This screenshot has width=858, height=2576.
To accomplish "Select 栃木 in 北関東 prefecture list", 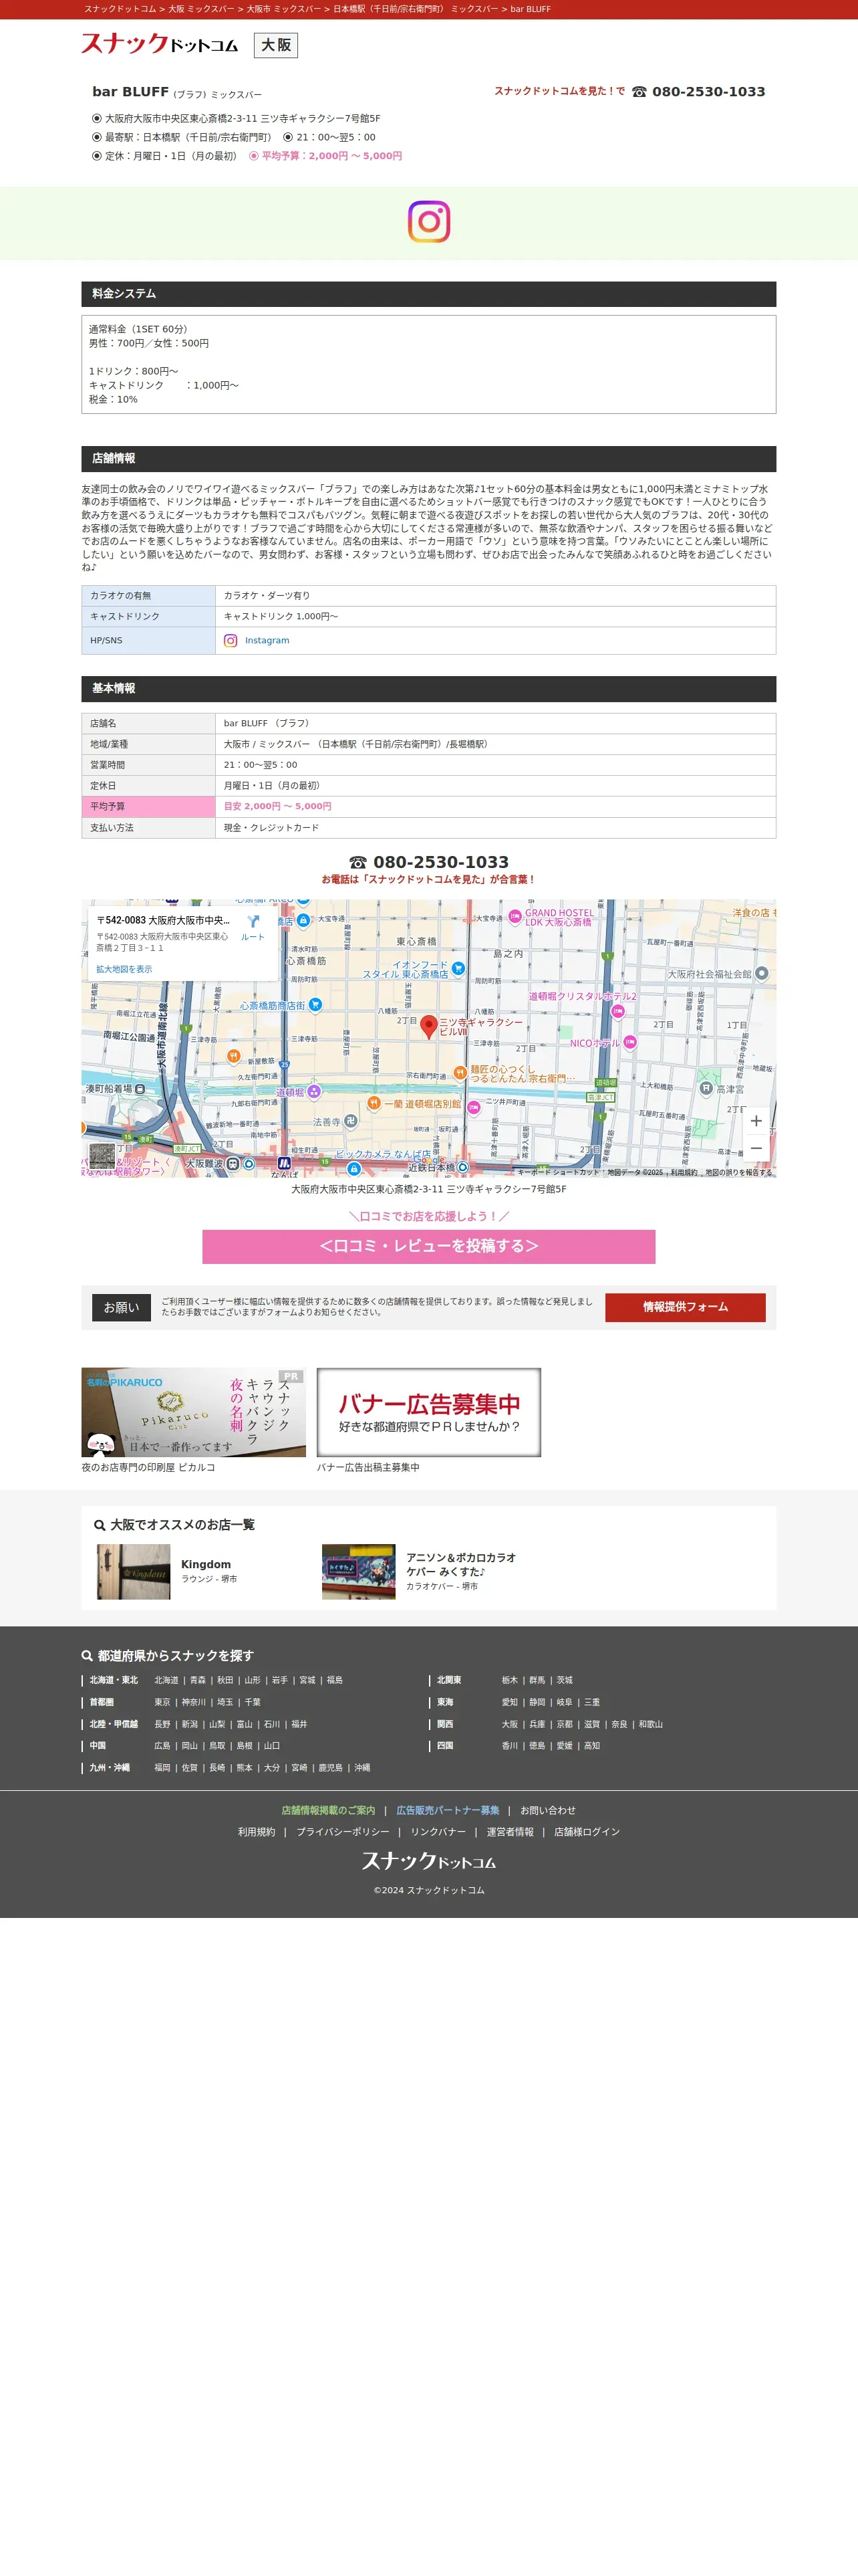I will (509, 1680).
